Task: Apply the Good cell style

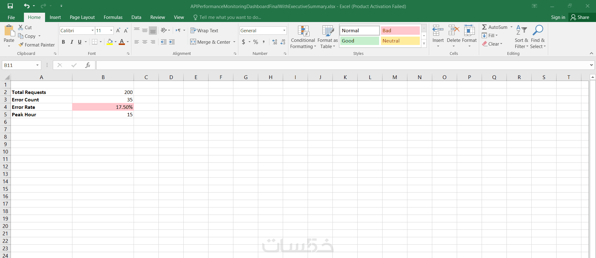Action: [360, 41]
